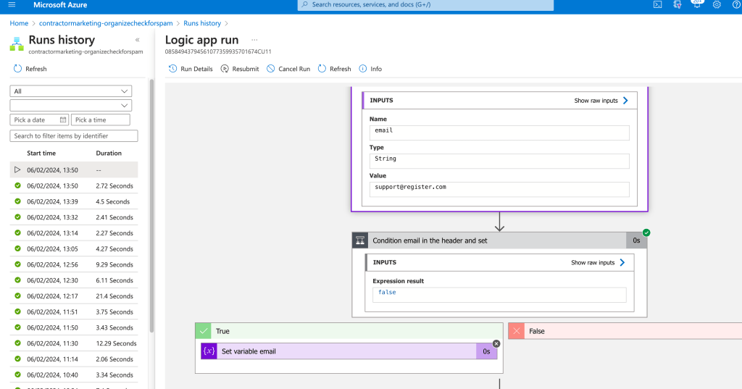The width and height of the screenshot is (742, 389).
Task: Open Runs history breadcrumb
Action: (202, 23)
